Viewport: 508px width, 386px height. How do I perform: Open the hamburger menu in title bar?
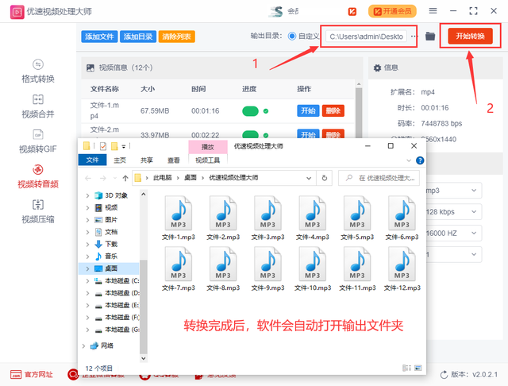tap(433, 11)
